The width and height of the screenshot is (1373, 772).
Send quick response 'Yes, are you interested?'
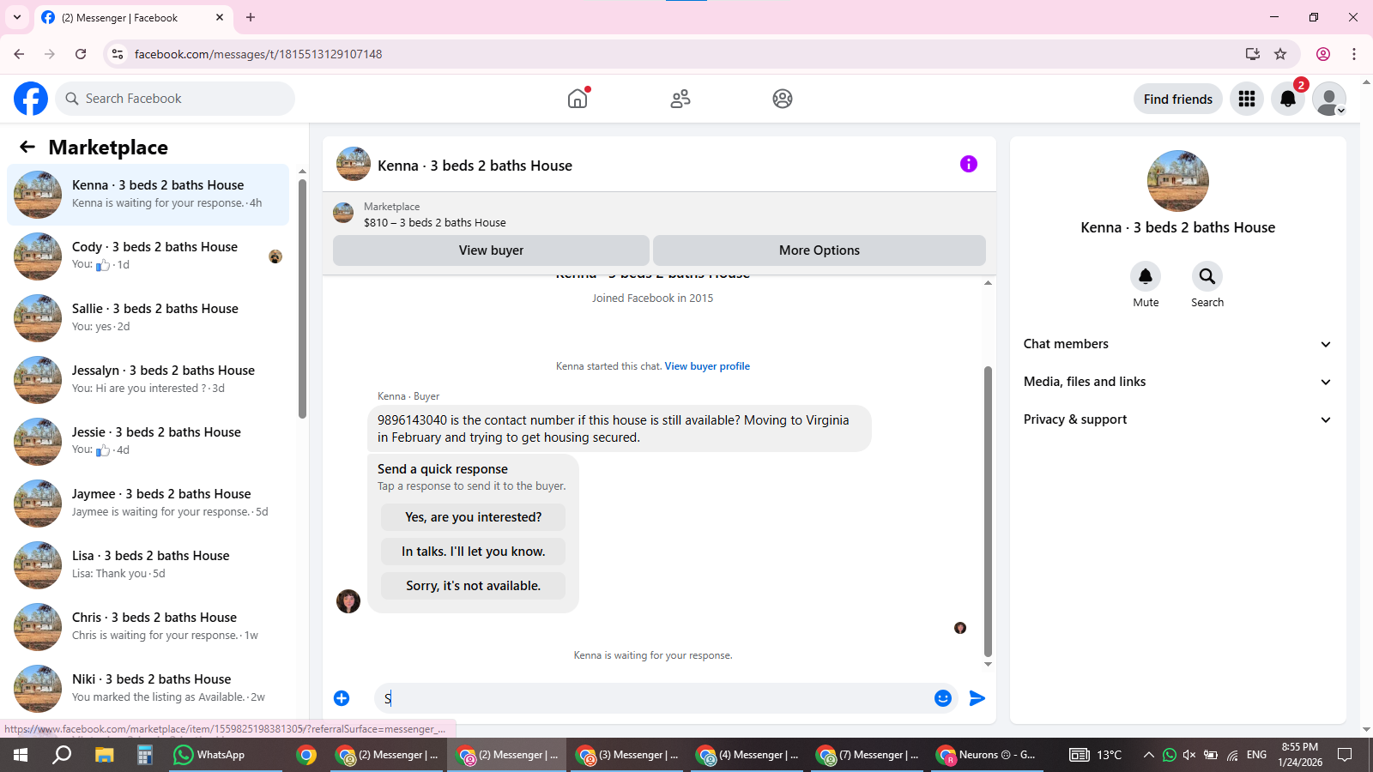tap(473, 517)
